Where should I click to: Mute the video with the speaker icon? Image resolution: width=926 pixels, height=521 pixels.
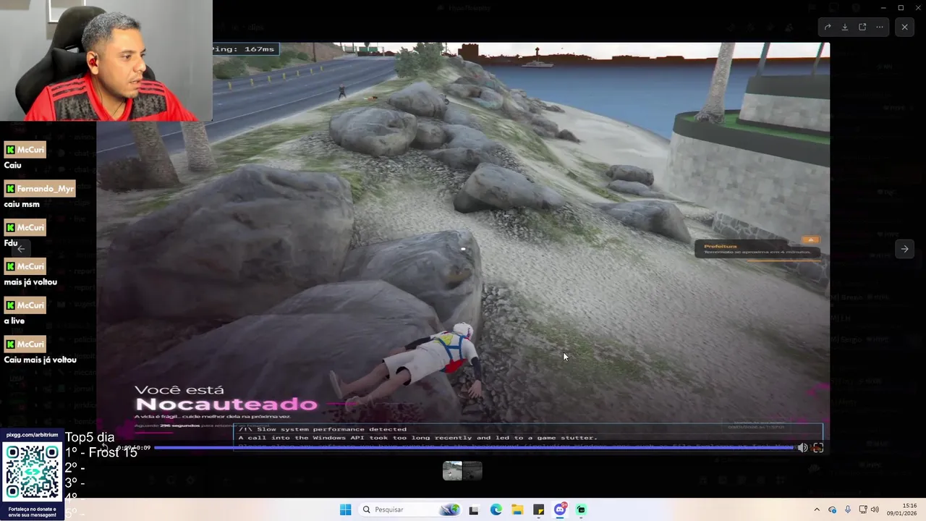802,448
